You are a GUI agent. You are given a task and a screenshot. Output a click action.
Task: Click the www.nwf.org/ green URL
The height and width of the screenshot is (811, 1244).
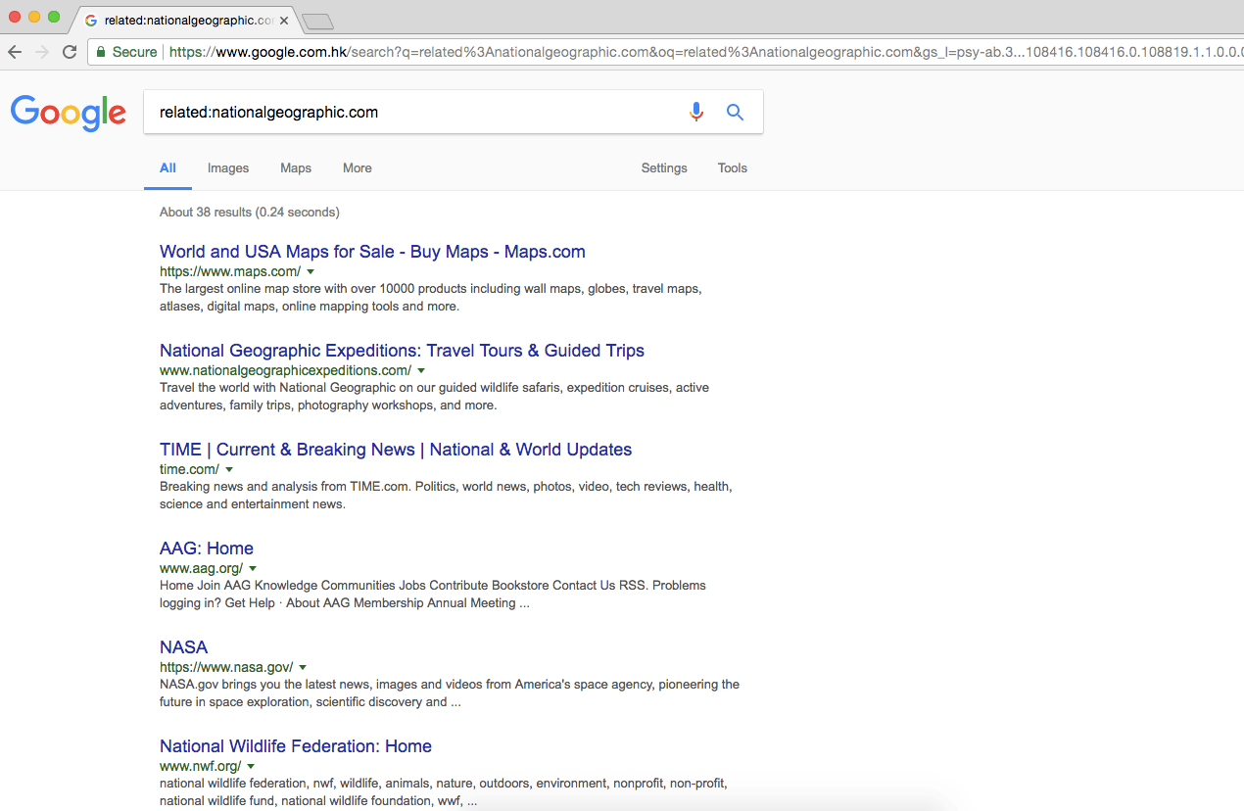click(x=200, y=766)
